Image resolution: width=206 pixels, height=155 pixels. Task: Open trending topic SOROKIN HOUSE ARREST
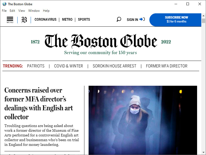pos(115,66)
